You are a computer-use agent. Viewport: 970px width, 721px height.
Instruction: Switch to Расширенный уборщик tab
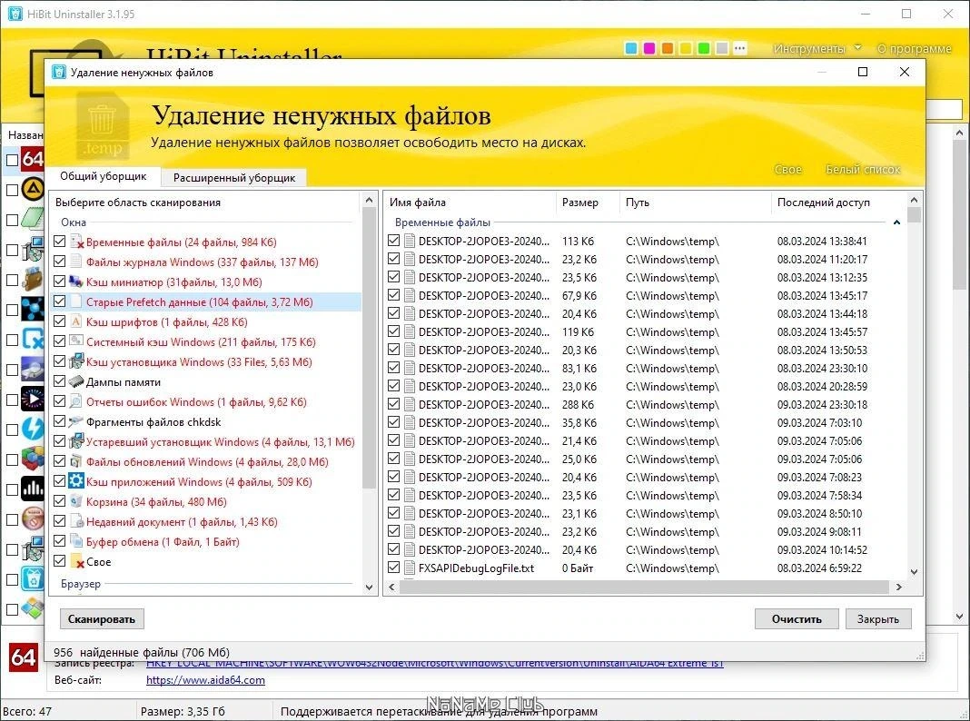pyautogui.click(x=233, y=177)
